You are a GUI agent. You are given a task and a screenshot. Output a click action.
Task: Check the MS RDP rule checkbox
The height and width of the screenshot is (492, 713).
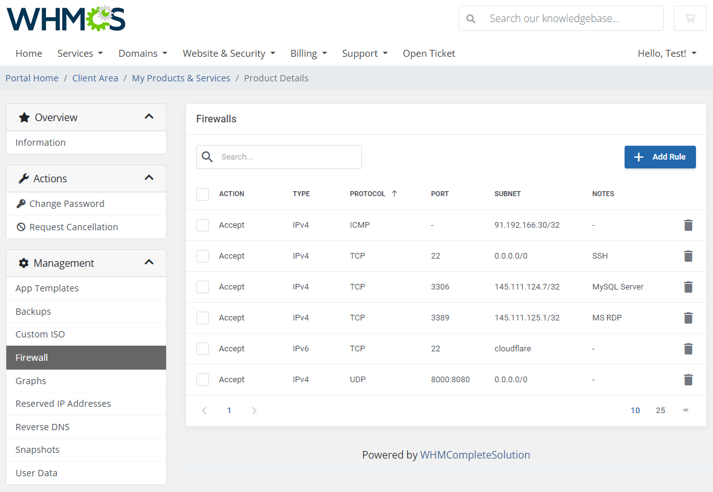tap(203, 317)
